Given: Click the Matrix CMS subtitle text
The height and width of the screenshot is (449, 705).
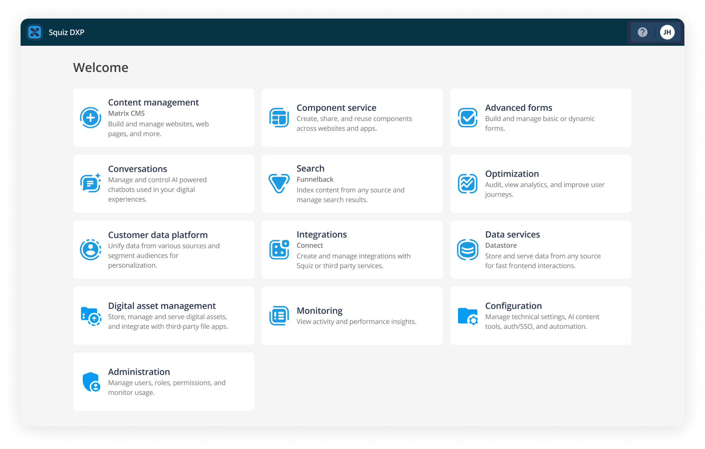Looking at the screenshot, I should pos(126,113).
